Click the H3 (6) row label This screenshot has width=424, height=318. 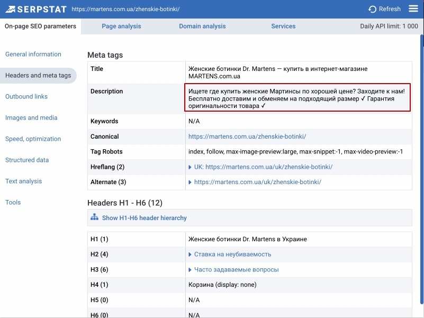pyautogui.click(x=99, y=270)
